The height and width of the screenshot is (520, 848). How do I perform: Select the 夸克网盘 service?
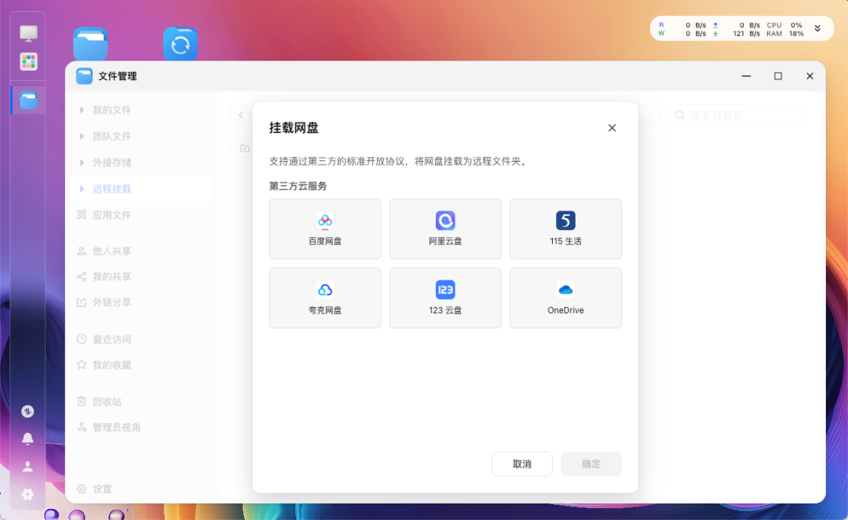tap(324, 298)
